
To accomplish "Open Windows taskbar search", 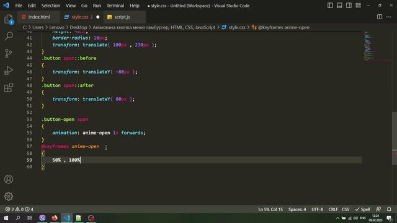I will 18,218.
